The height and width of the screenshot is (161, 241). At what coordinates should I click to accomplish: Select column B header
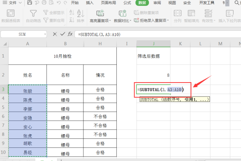[x=65, y=44]
